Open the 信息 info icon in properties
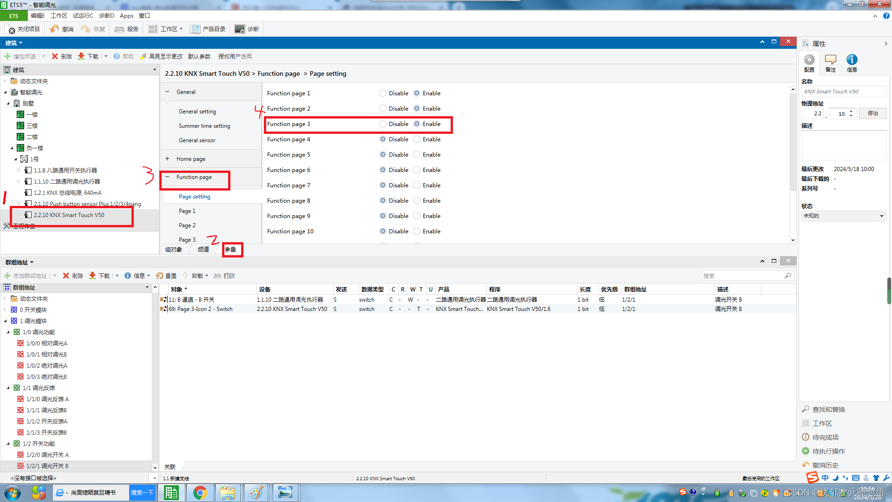 coord(852,60)
